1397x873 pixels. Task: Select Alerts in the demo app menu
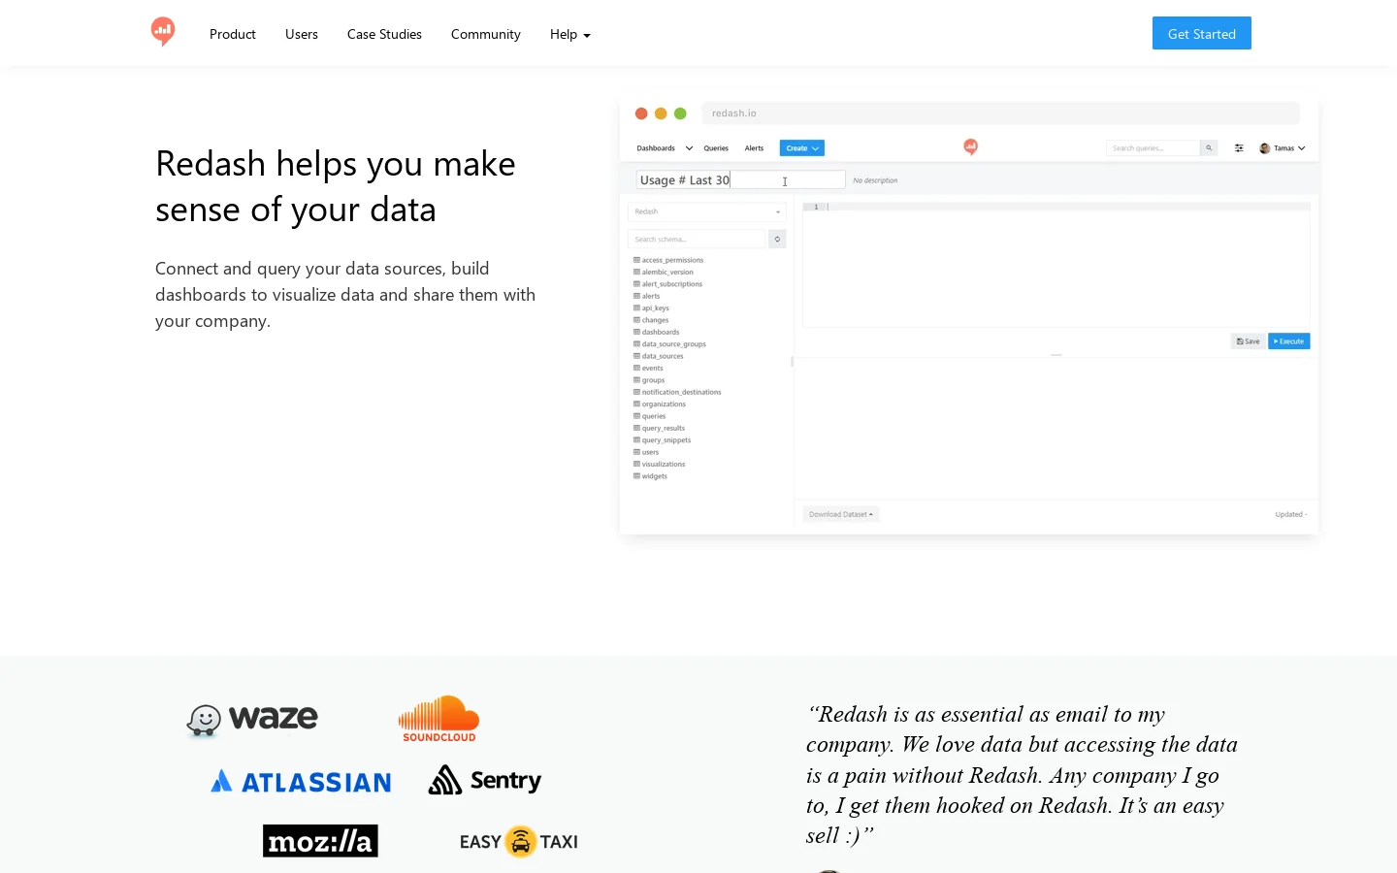(x=754, y=148)
